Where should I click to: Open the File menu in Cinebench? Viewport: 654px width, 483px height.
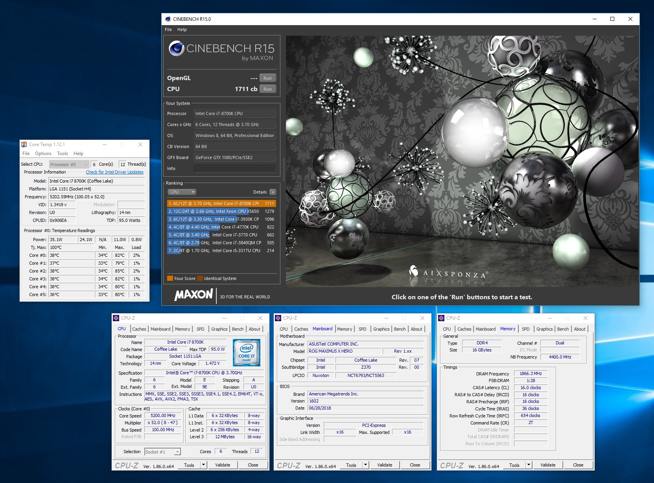coord(168,29)
